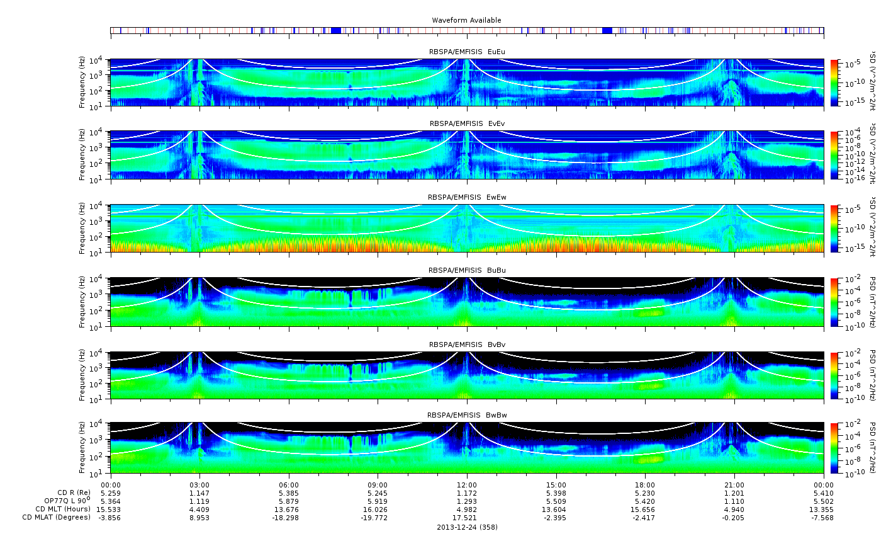Click the OP77Q L 90° row label

click(64, 501)
